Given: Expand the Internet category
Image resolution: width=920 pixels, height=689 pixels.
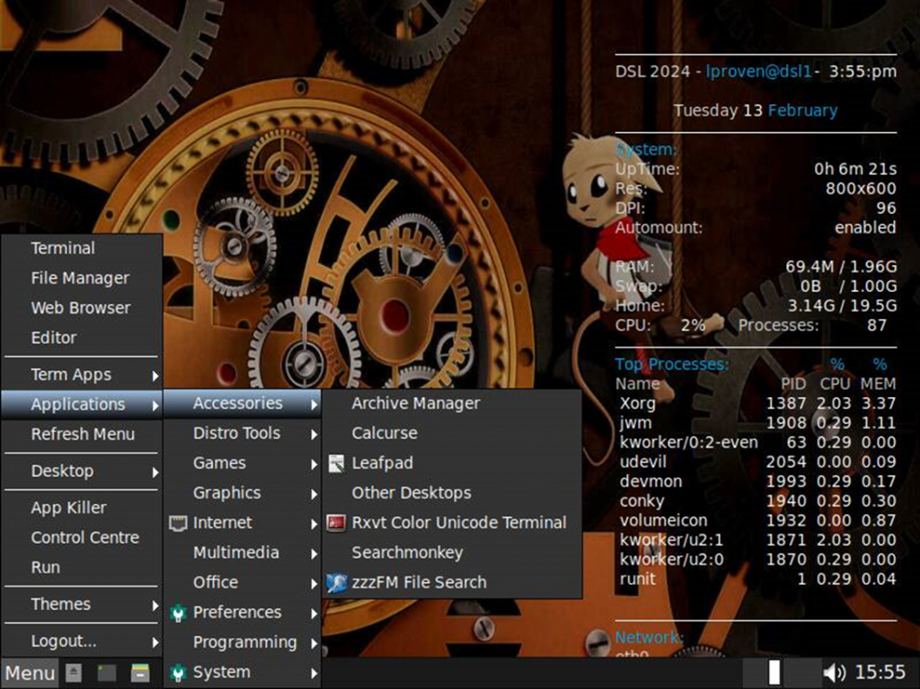Looking at the screenshot, I should 243,523.
